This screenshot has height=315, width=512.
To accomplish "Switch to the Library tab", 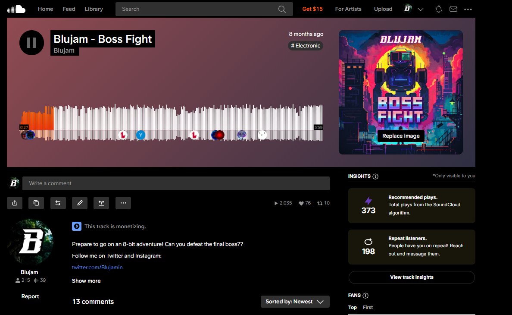I will point(94,9).
